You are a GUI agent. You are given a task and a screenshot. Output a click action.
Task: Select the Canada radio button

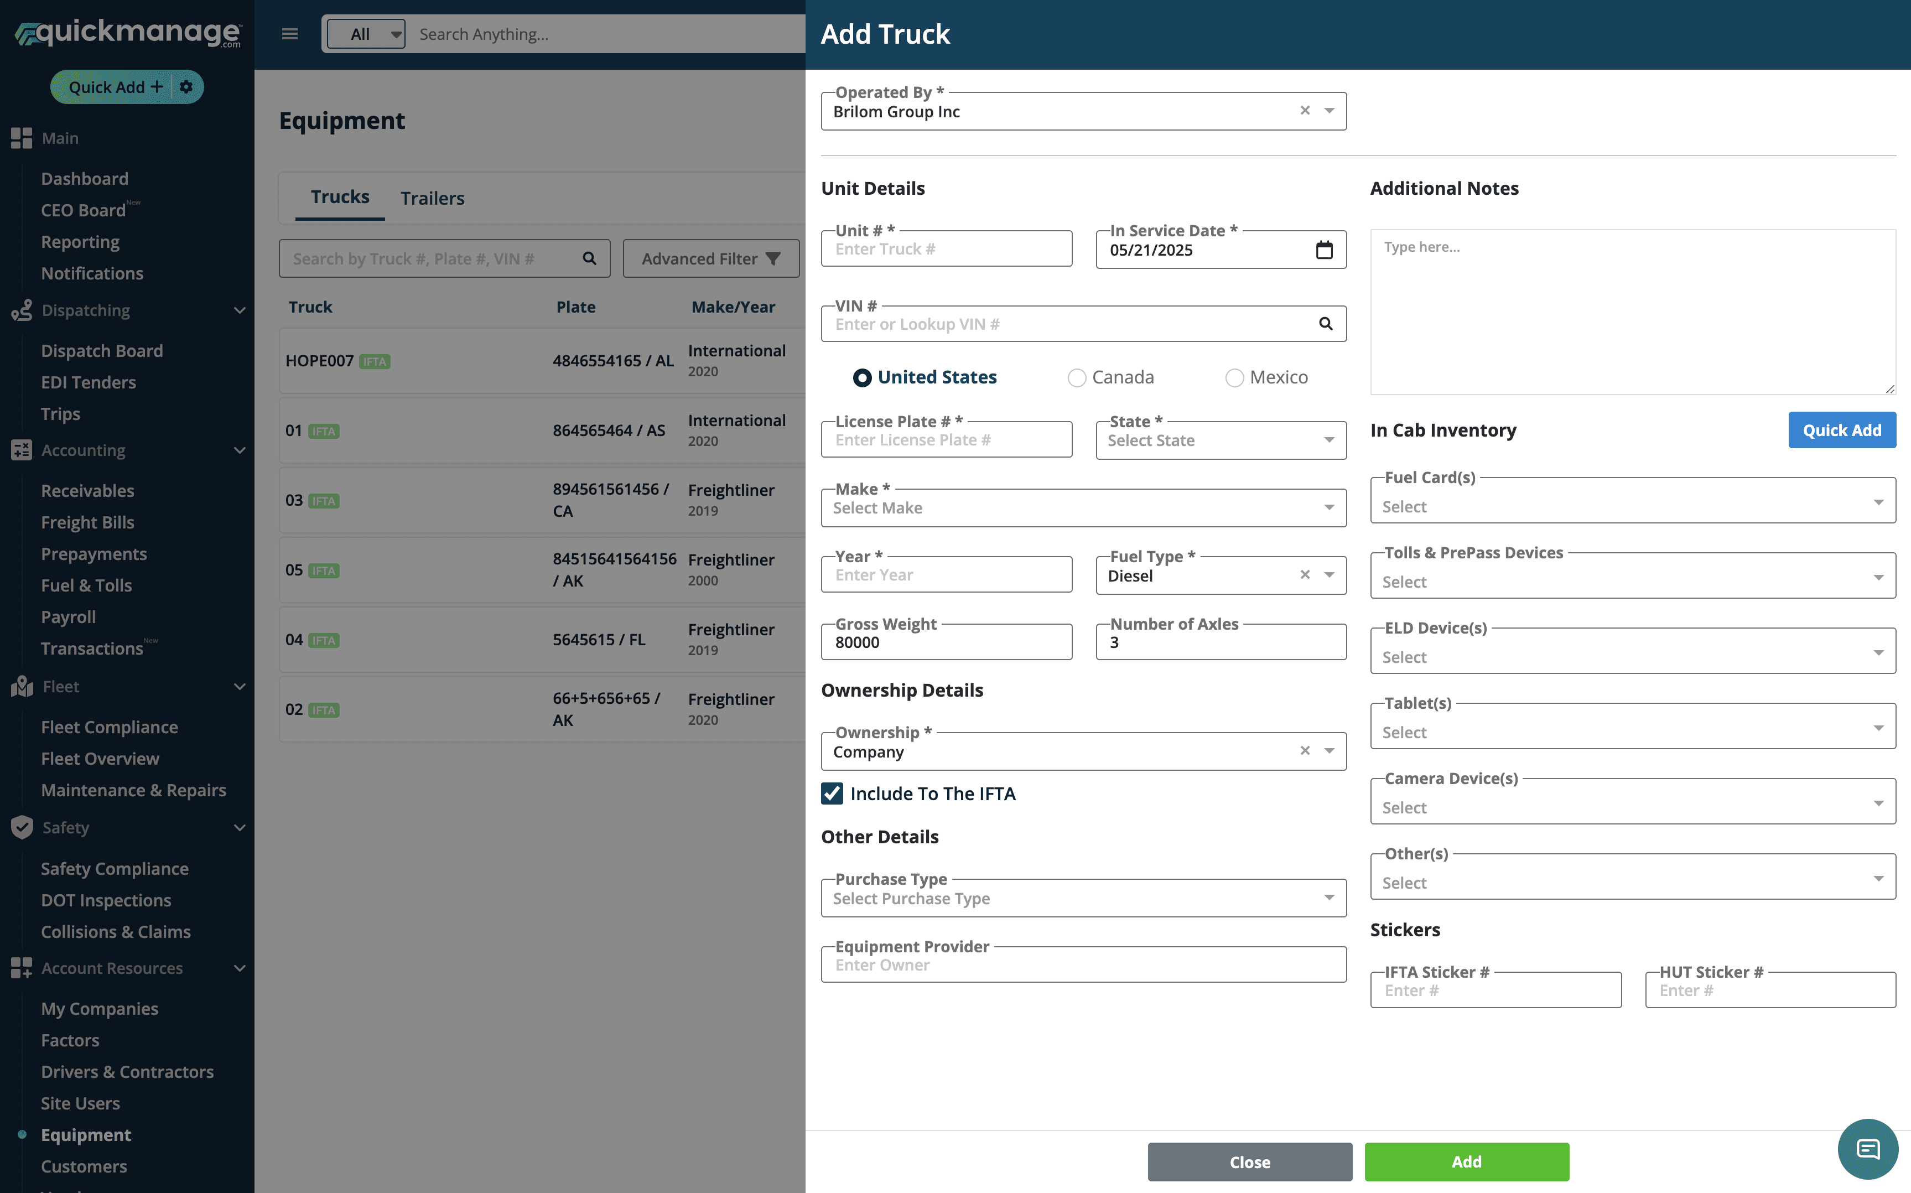(x=1077, y=378)
